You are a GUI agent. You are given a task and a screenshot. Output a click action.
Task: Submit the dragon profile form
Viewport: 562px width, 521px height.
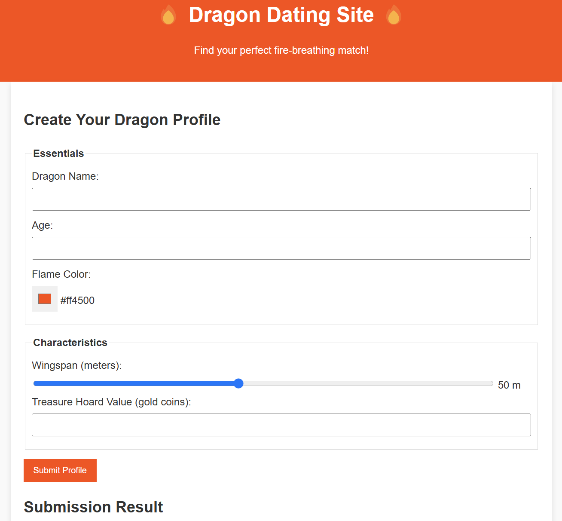coord(60,470)
